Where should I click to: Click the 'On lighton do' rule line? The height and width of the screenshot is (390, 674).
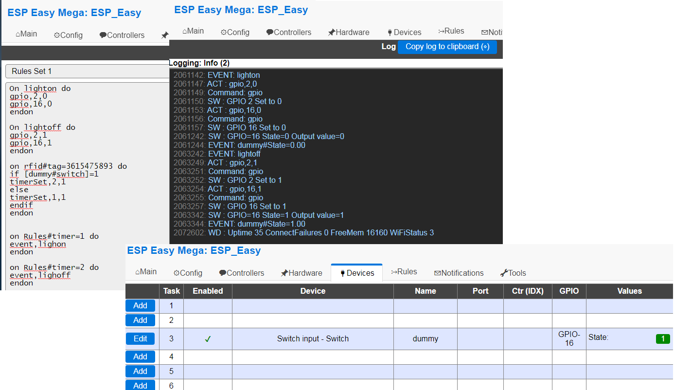pyautogui.click(x=40, y=89)
